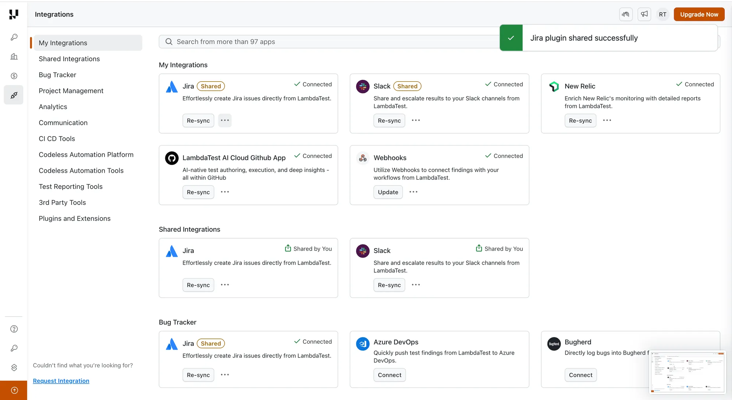The image size is (732, 400).
Task: Click Upgrade Now button
Action: pyautogui.click(x=699, y=14)
